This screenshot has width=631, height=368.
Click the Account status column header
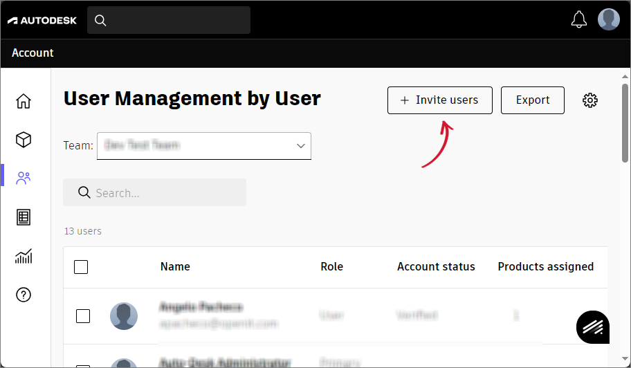[436, 266]
